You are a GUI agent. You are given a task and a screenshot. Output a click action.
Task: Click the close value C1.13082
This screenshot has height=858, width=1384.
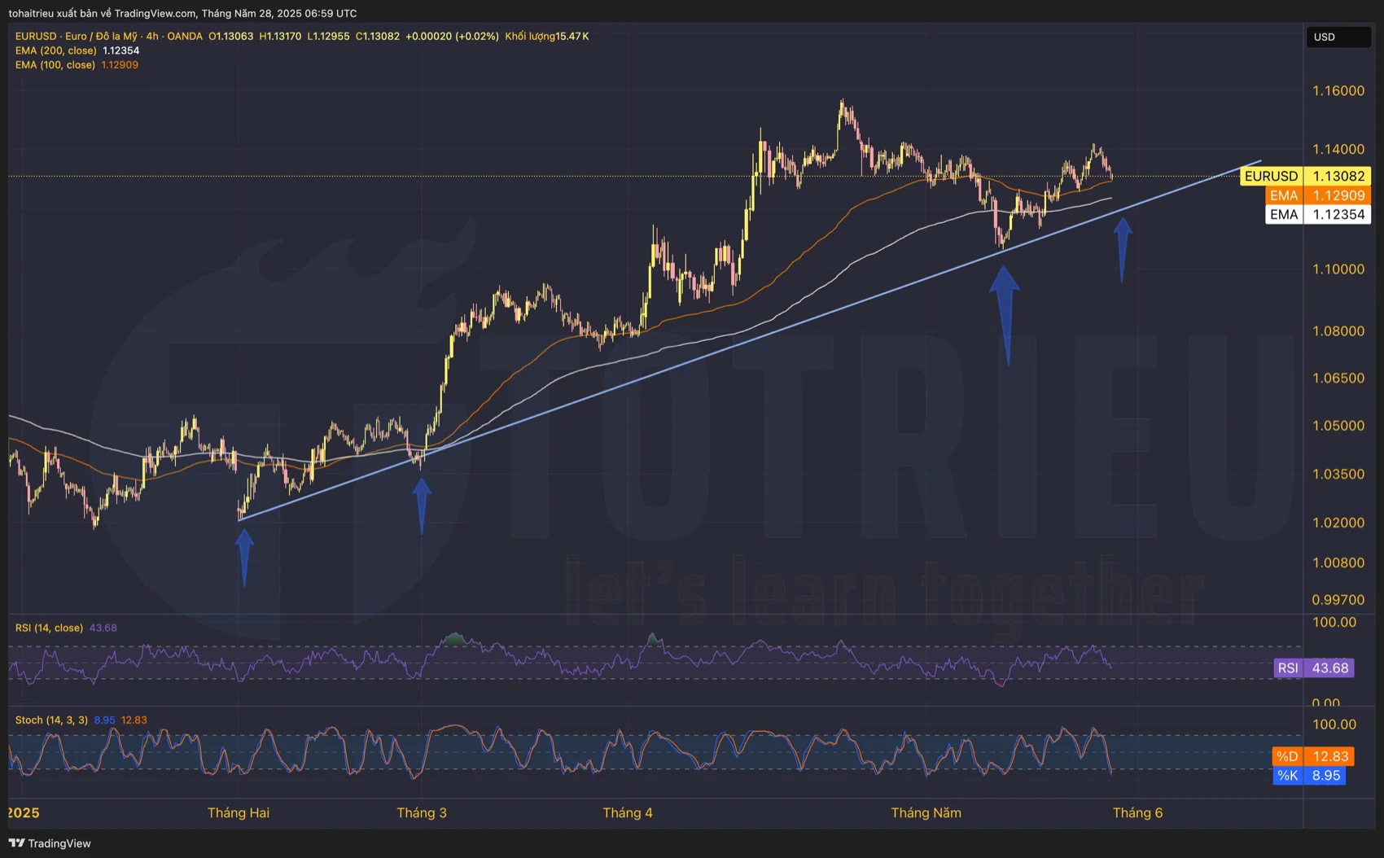click(378, 36)
